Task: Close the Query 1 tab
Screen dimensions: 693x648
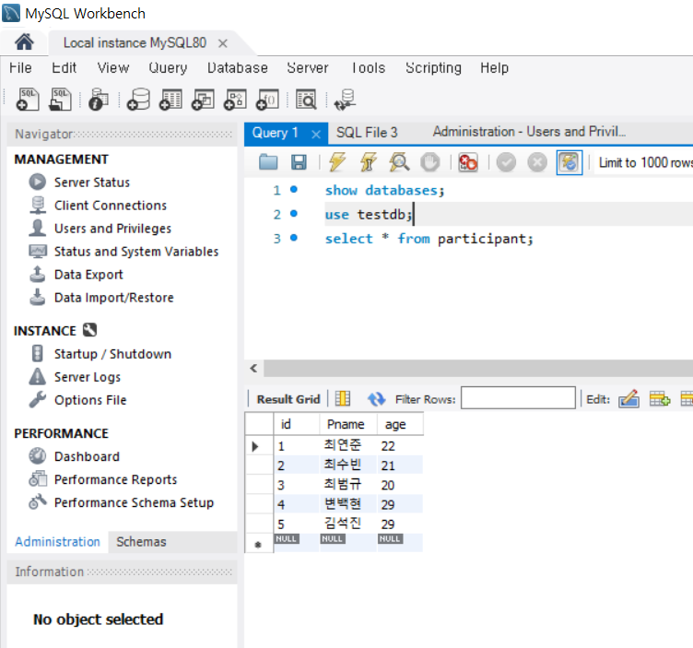Action: 316,134
